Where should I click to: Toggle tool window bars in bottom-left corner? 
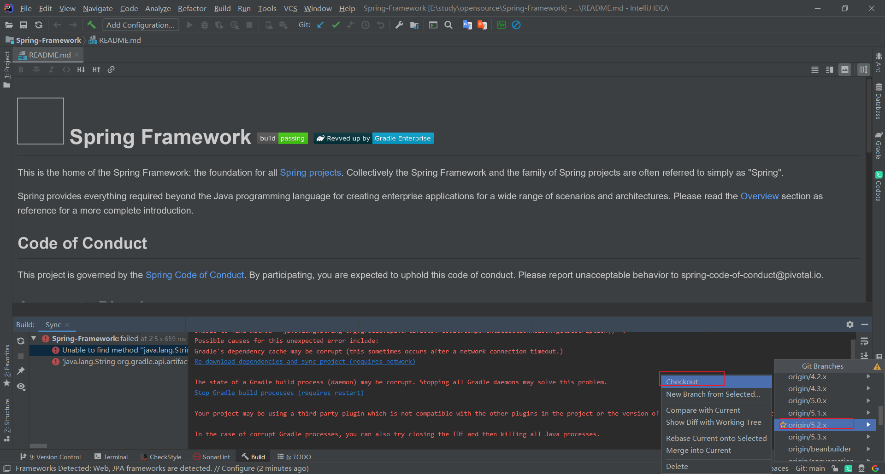[x=7, y=468]
